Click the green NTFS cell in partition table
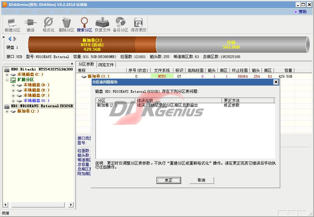The width and height of the screenshot is (314, 217). pos(162,76)
